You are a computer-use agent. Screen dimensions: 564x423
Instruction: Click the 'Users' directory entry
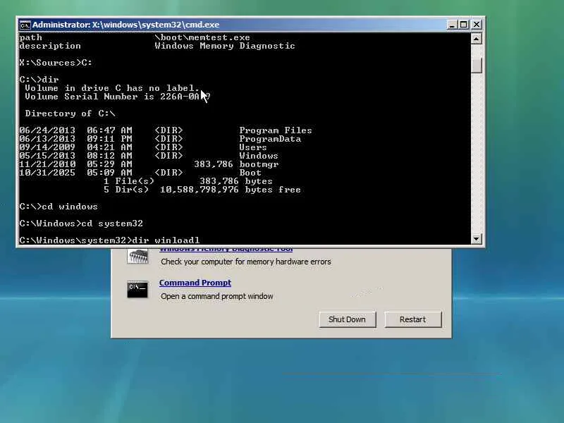(x=253, y=147)
